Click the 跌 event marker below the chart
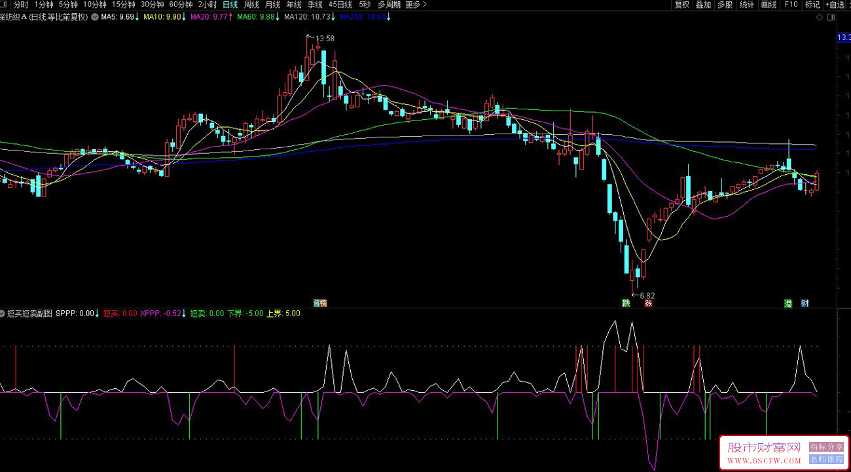 pos(626,303)
